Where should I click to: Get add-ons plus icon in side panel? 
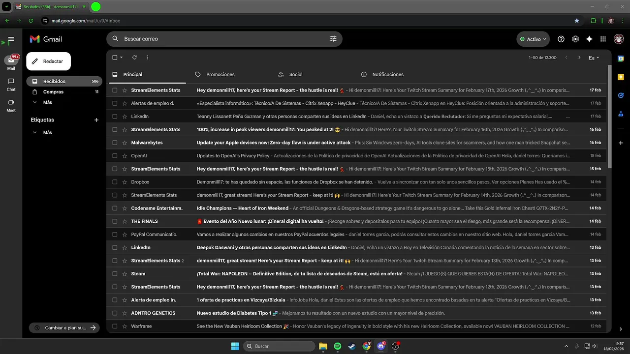click(621, 143)
